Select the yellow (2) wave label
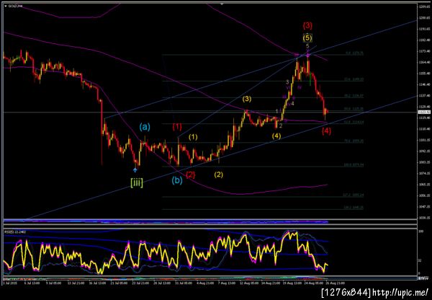The image size is (432, 300). coord(219,175)
